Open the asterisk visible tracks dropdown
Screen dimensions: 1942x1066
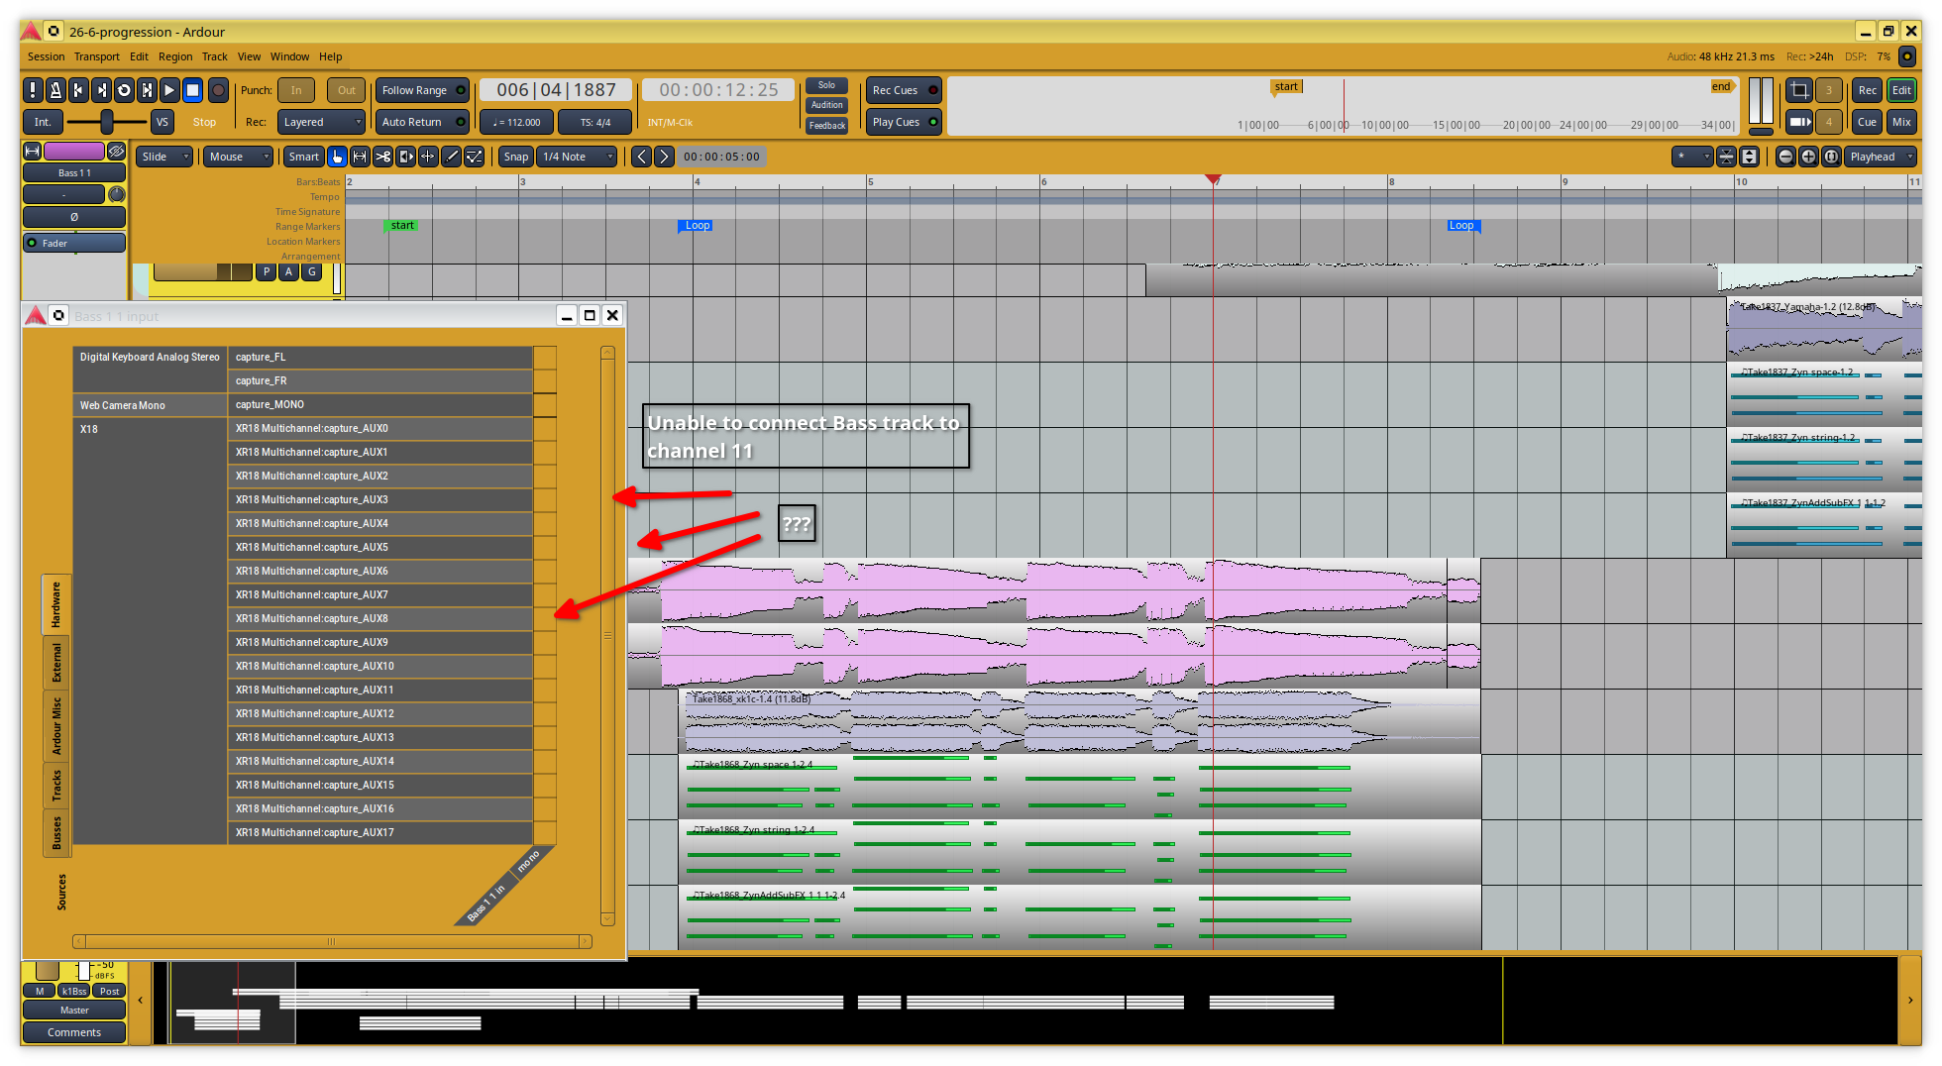coord(1692,157)
